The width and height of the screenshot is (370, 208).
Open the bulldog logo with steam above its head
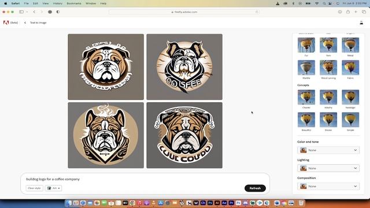click(106, 135)
